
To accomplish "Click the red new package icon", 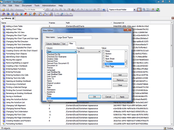I will click(26, 14).
